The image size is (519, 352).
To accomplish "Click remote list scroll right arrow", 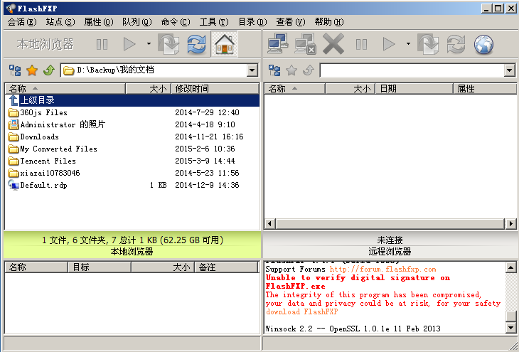I will coord(510,223).
